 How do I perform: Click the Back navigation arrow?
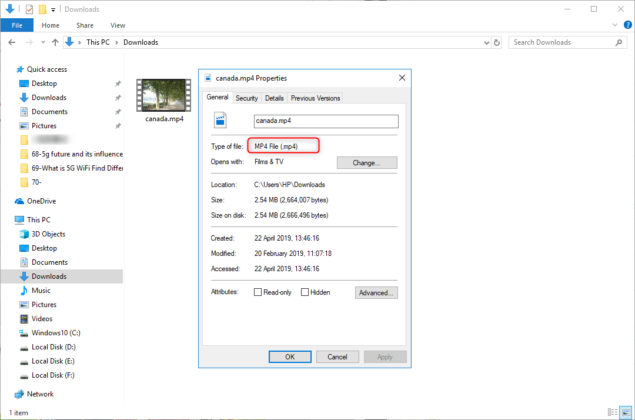click(x=12, y=42)
